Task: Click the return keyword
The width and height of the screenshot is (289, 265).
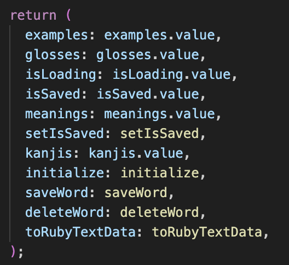Action: [33, 15]
